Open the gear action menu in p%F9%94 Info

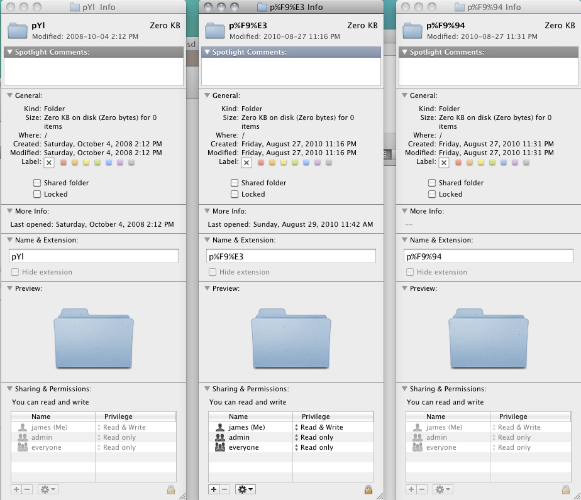443,490
